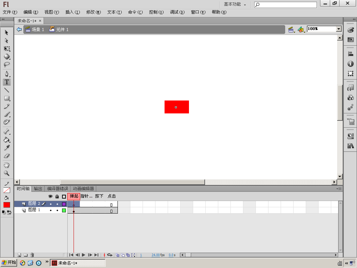The image size is (357, 268).
Task: Open the Library books panel
Action: coord(351,146)
